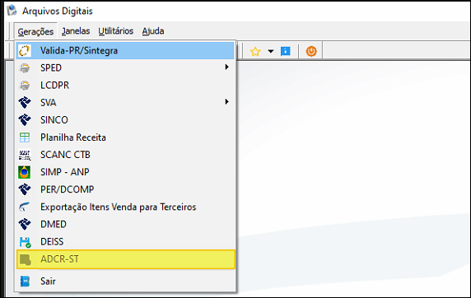Click the Sair exit book icon
The width and height of the screenshot is (471, 298).
[x=25, y=282]
